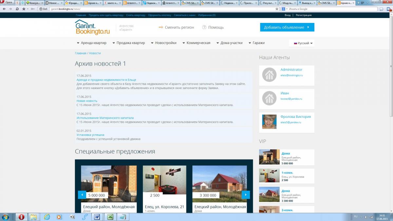Click the Garant.Bookingto.ru logo

point(92,28)
